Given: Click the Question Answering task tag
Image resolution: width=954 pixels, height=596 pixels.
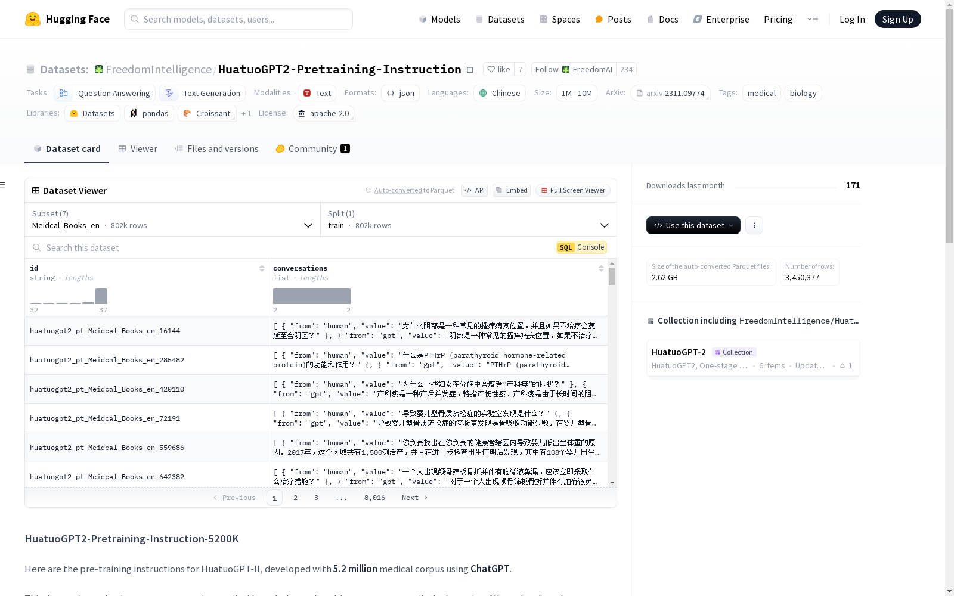Looking at the screenshot, I should click(105, 93).
